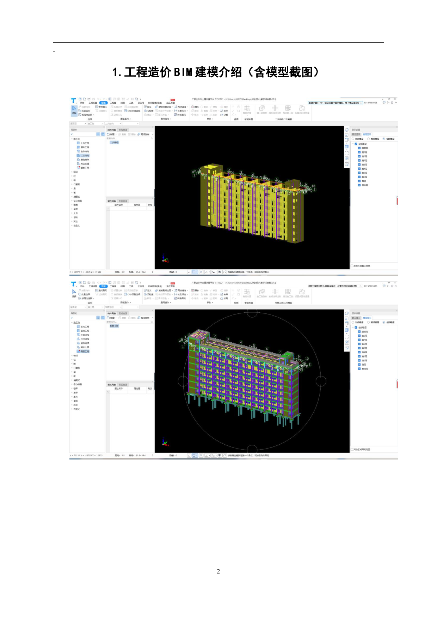
Task: Click 新建 button in the upper component list
Action: (x=111, y=134)
